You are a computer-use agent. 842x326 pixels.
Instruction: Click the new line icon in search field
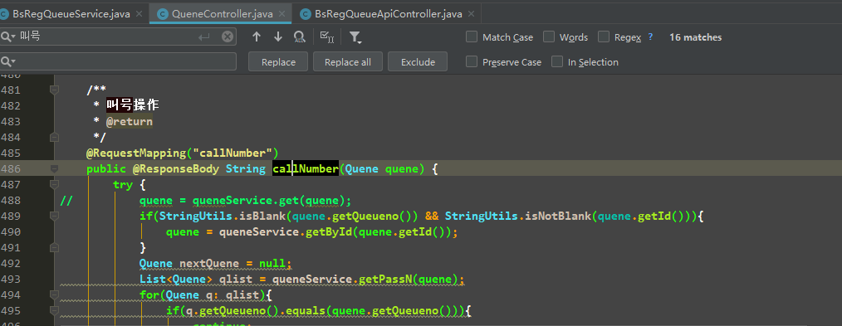coord(203,36)
